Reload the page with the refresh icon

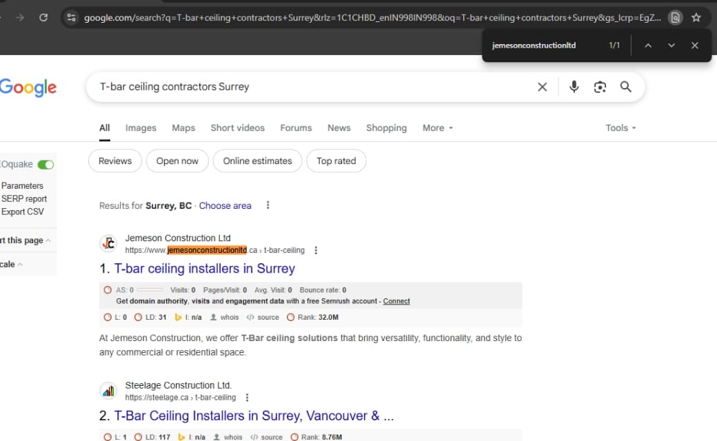[43, 18]
